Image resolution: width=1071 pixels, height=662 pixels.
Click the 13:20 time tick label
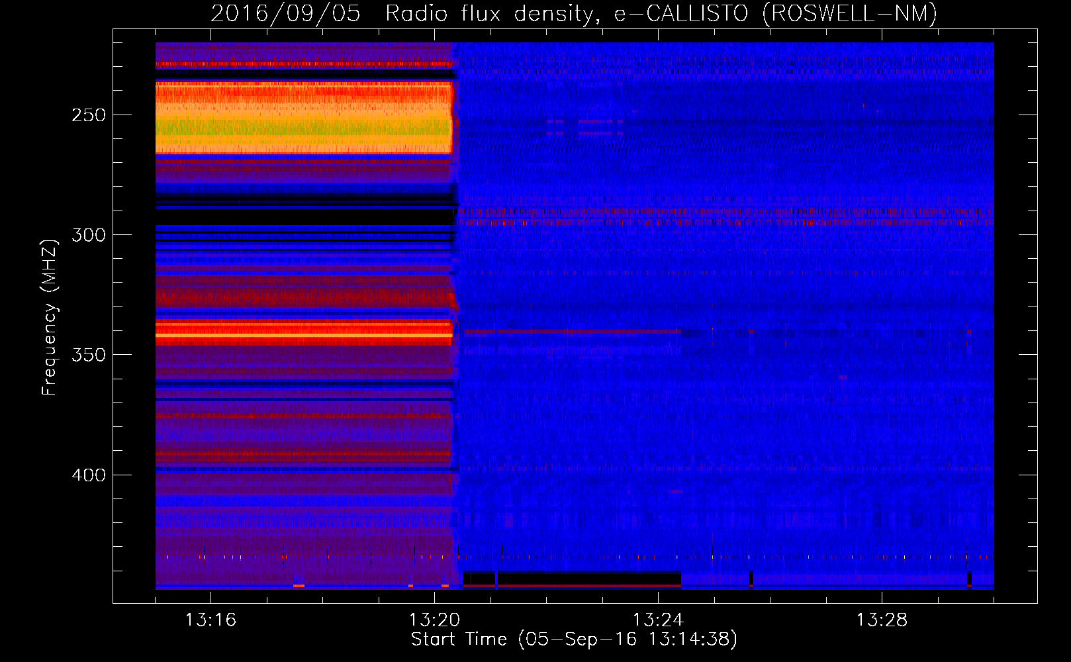click(434, 620)
